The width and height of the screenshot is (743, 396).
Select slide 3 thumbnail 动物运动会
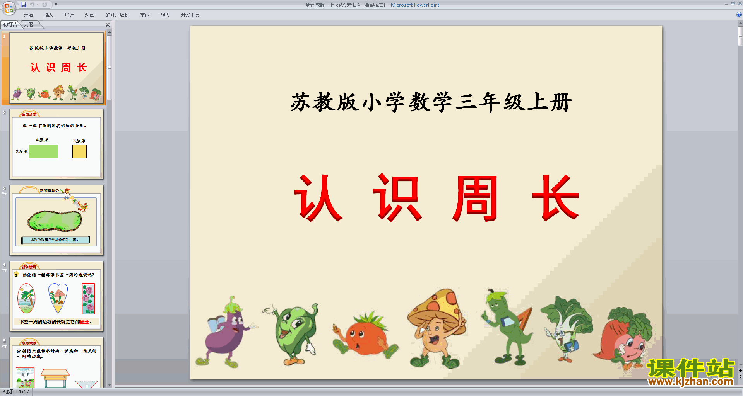pos(56,220)
